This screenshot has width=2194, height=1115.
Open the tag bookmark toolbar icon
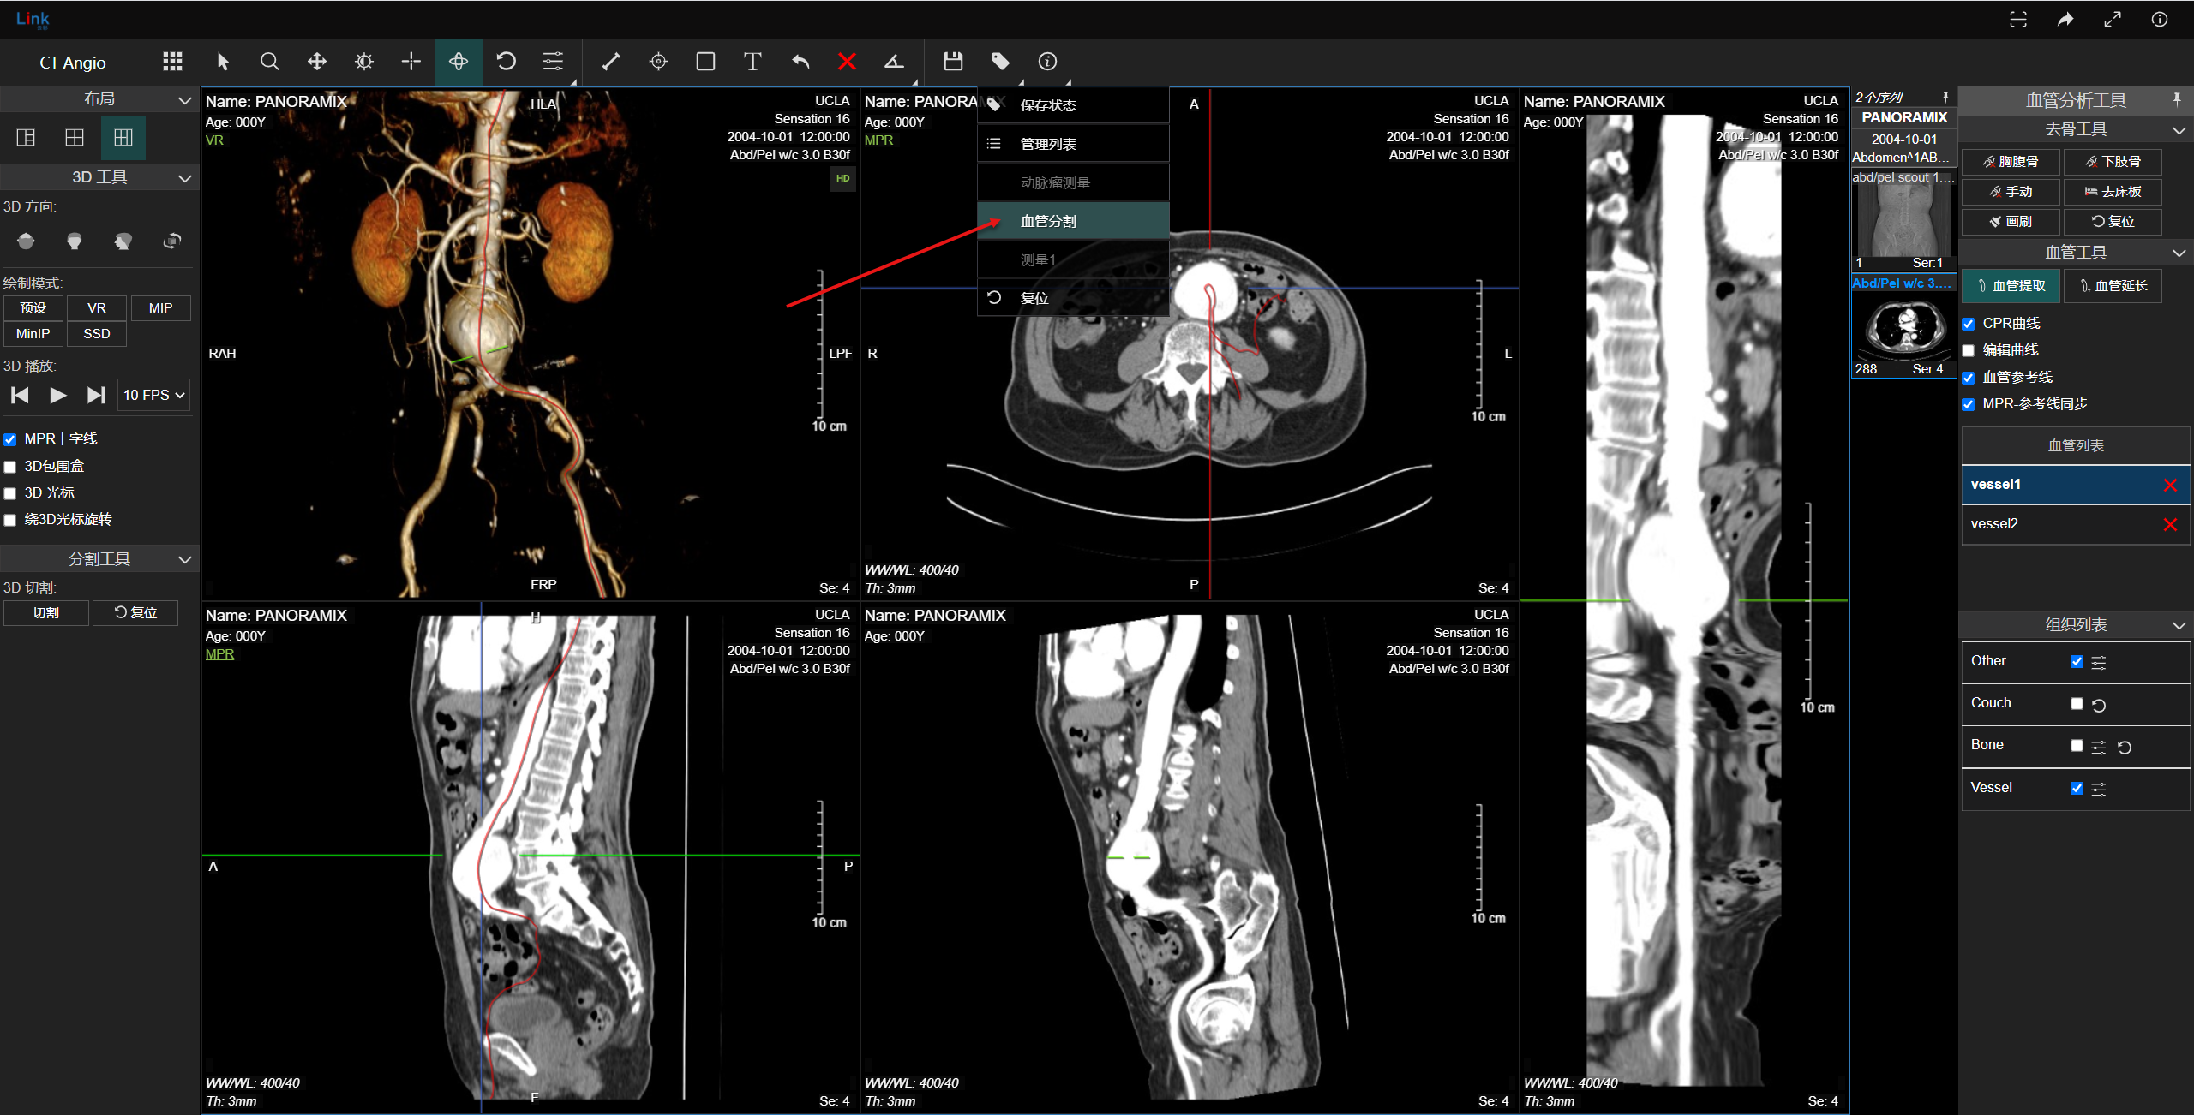1000,62
